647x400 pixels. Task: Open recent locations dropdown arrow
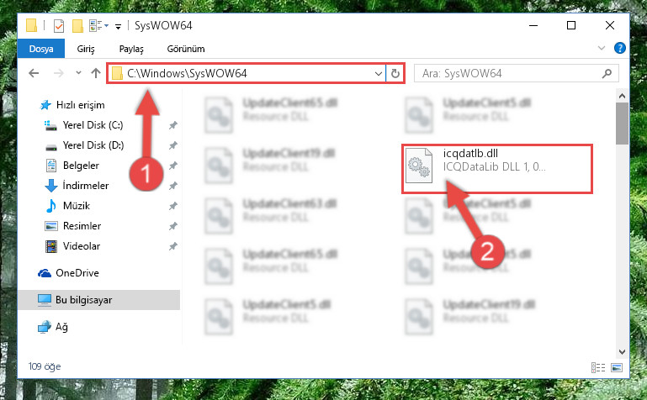click(78, 73)
